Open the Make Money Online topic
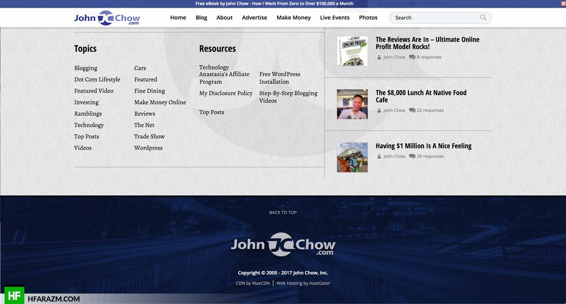Image resolution: width=566 pixels, height=304 pixels. coord(160,102)
